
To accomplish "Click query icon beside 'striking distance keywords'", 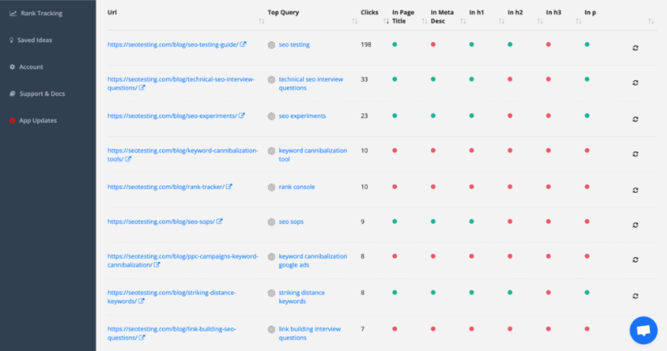I will (x=272, y=293).
